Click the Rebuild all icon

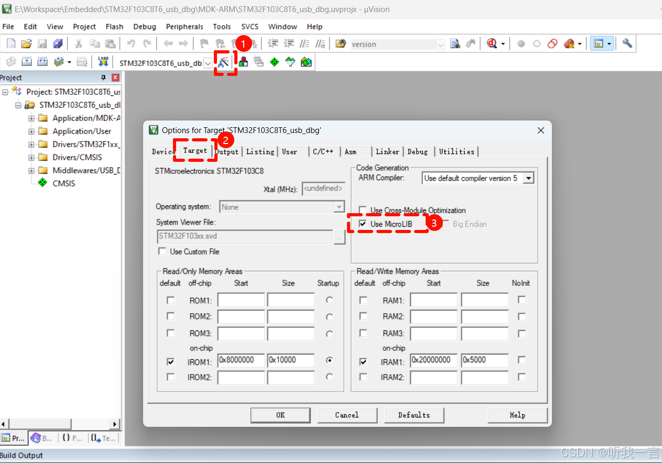[x=42, y=62]
